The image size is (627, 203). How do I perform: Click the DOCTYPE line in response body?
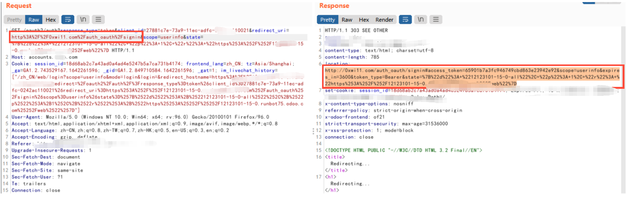click(x=403, y=150)
